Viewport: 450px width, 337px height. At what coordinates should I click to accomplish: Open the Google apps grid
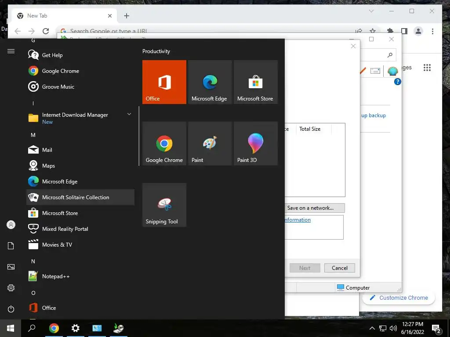tap(427, 68)
